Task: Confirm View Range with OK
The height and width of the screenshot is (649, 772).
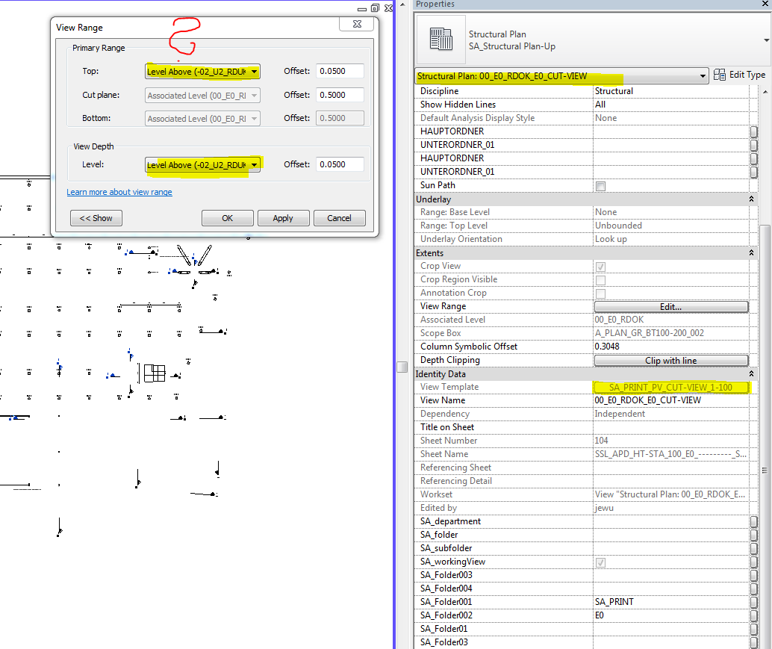Action: pos(228,218)
